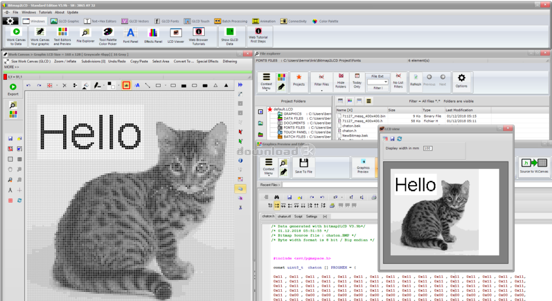Open color swatch dropdown arrow

pyautogui.click(x=119, y=86)
